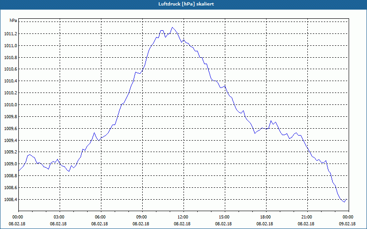Click the 00:00 time label dated 09.02.18
The width and height of the screenshot is (367, 229).
click(x=349, y=217)
